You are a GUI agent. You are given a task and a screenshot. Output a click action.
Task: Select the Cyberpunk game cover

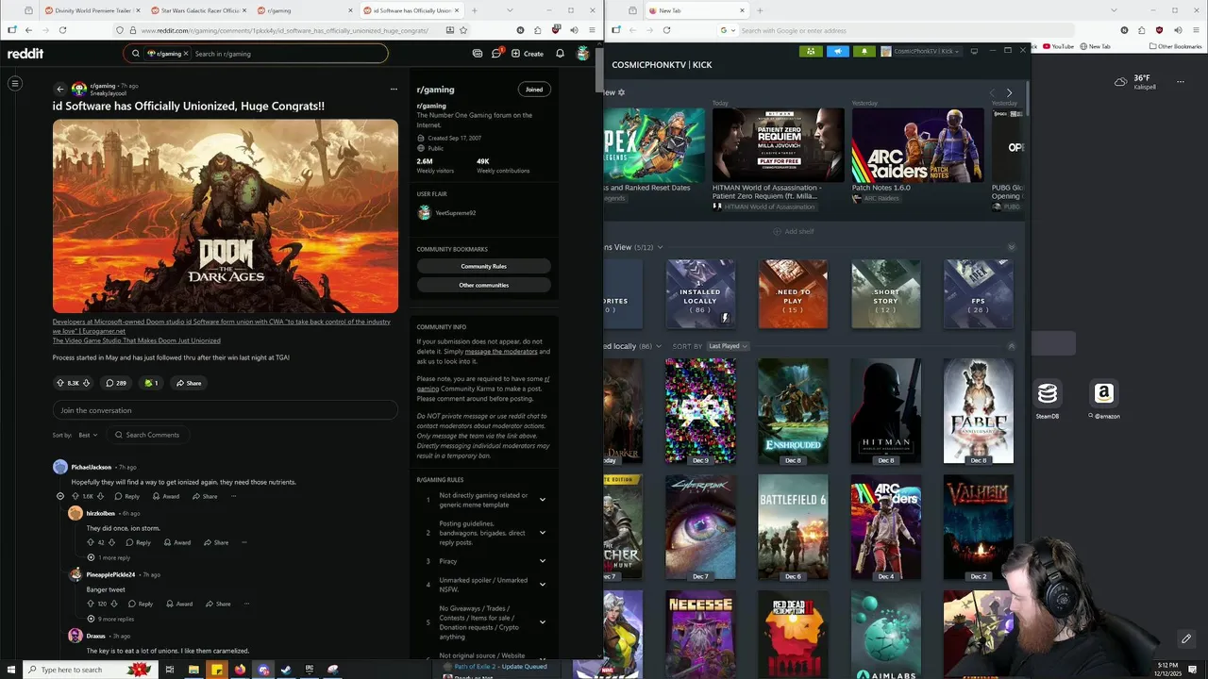[700, 527]
